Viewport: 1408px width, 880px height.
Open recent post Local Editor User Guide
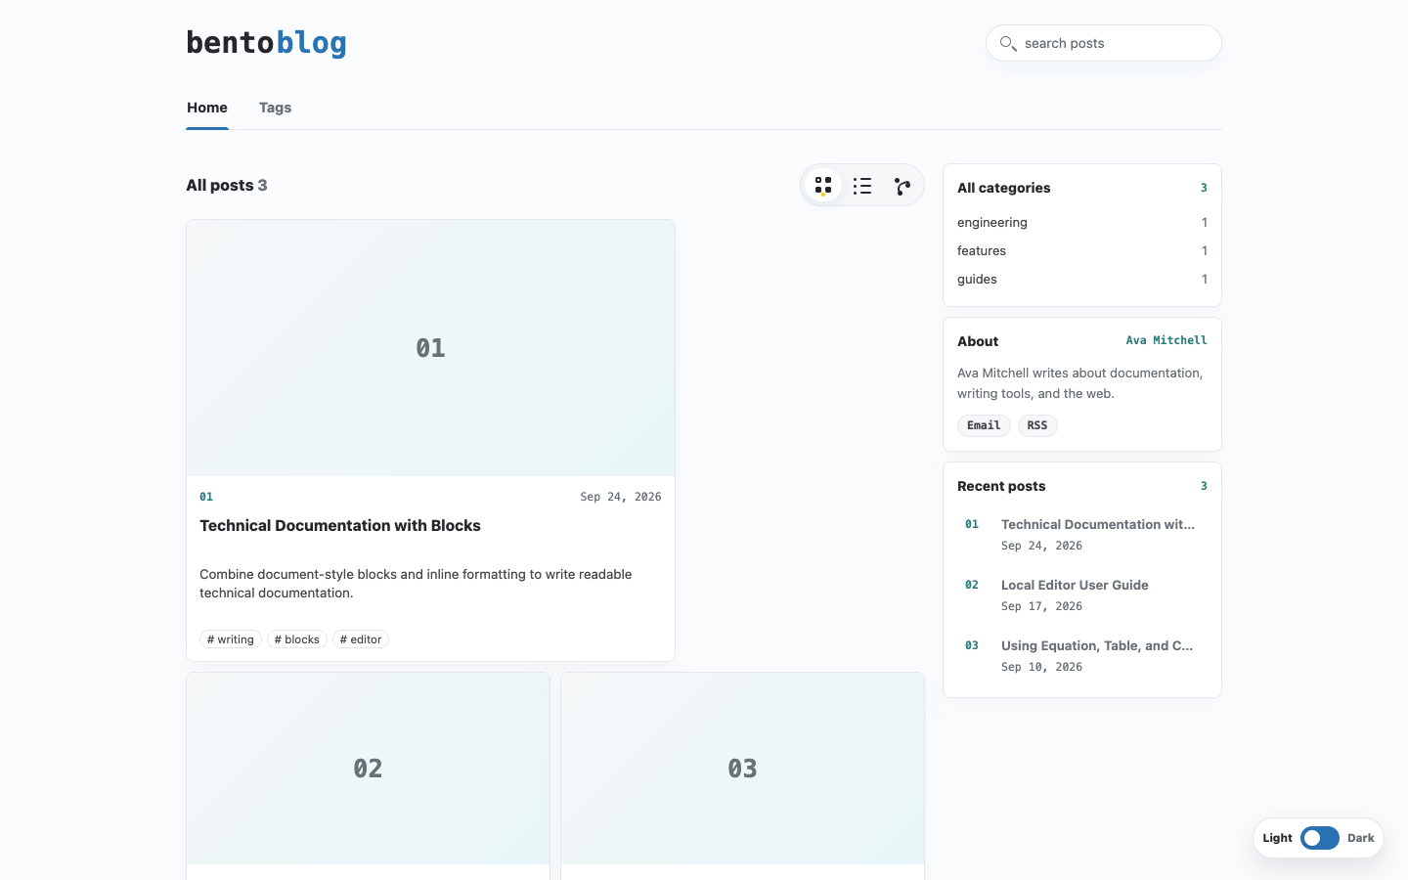point(1075,585)
